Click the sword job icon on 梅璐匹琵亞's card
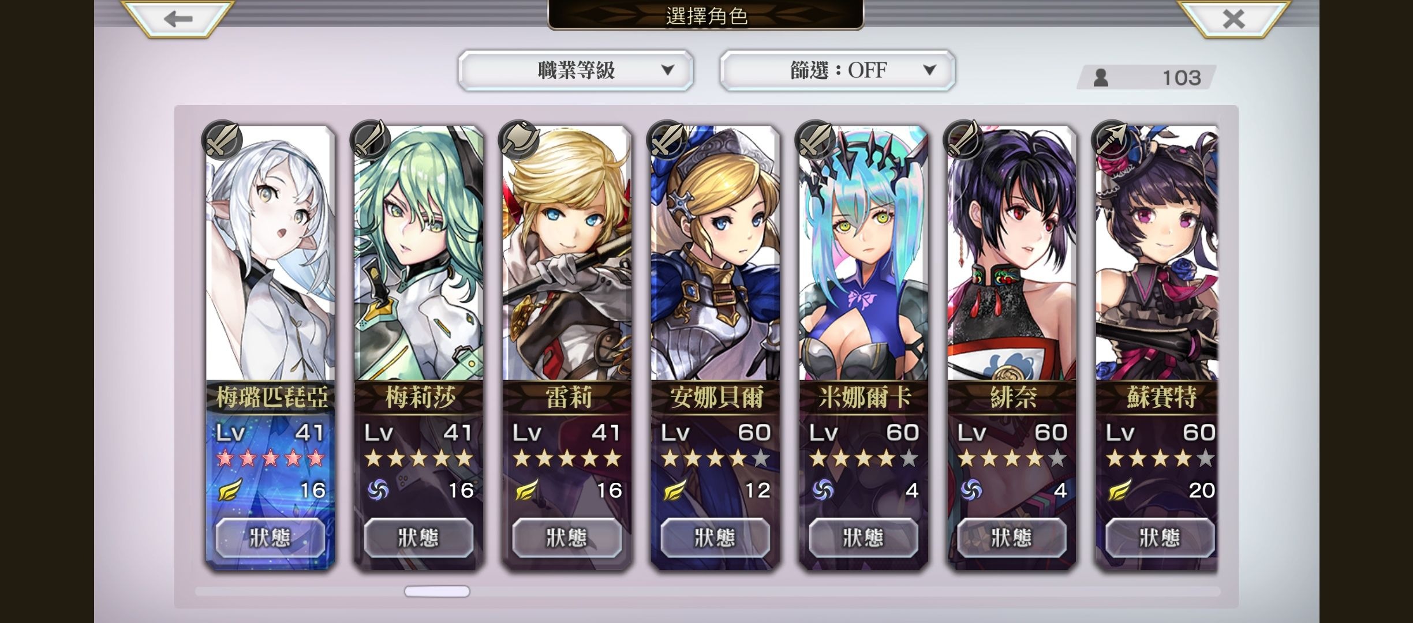The image size is (1413, 623). pos(222,140)
